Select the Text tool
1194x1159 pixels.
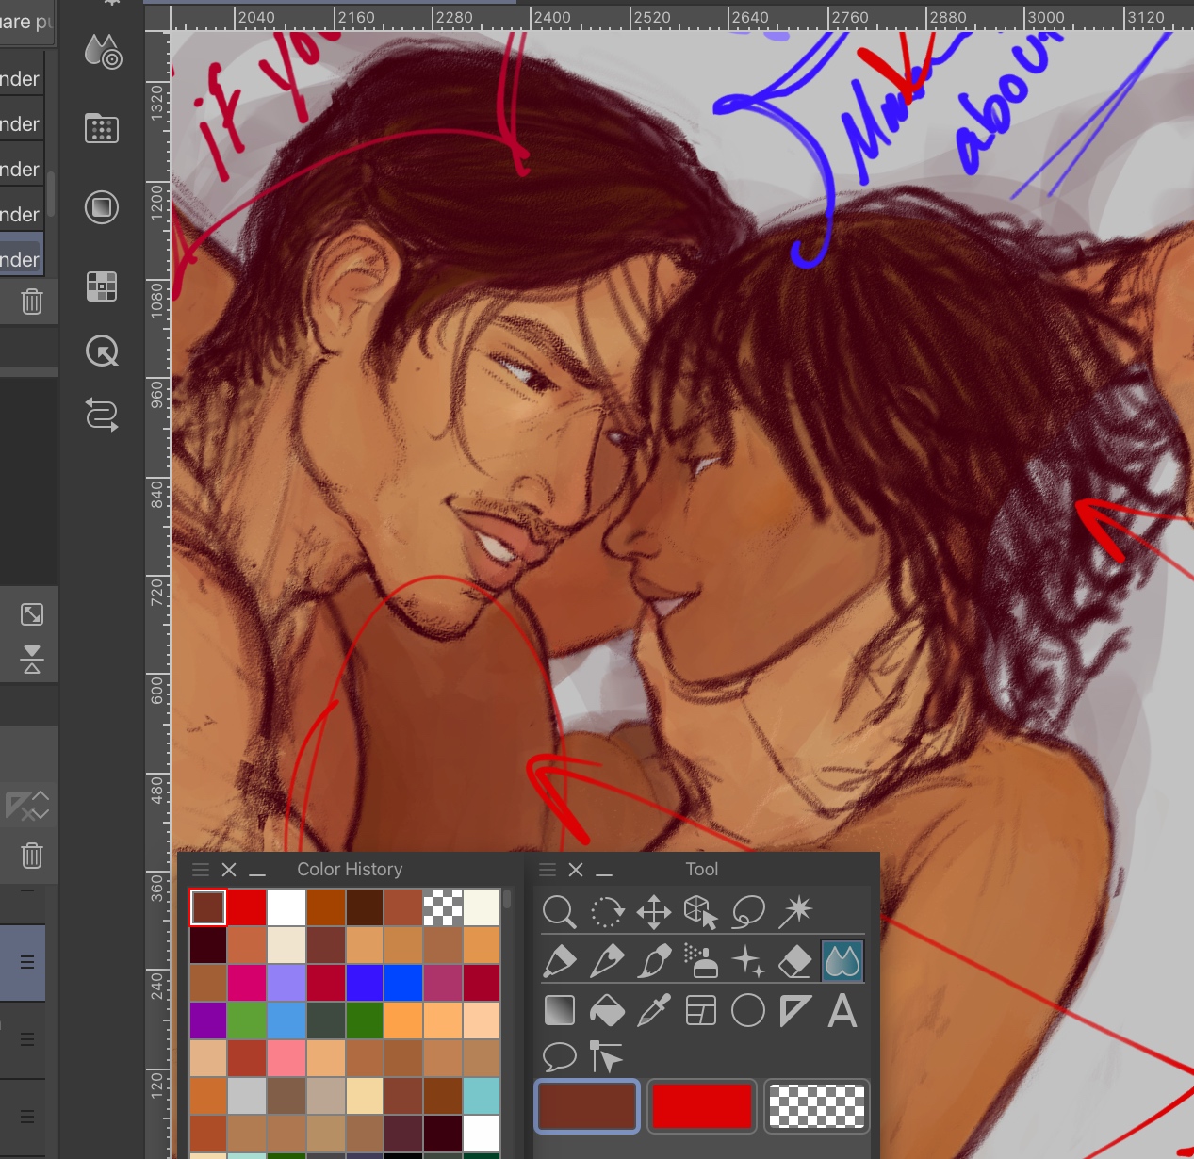[842, 1011]
